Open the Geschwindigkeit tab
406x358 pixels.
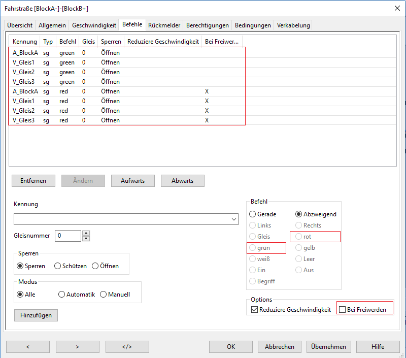coord(94,25)
